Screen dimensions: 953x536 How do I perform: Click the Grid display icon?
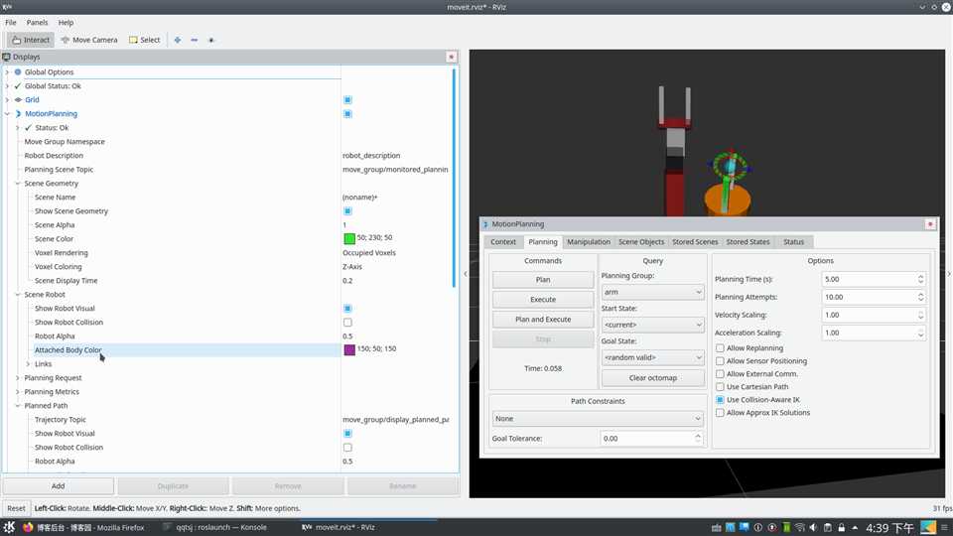pyautogui.click(x=18, y=99)
